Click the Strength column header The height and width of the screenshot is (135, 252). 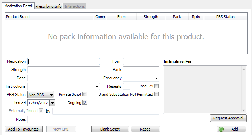[151, 17]
